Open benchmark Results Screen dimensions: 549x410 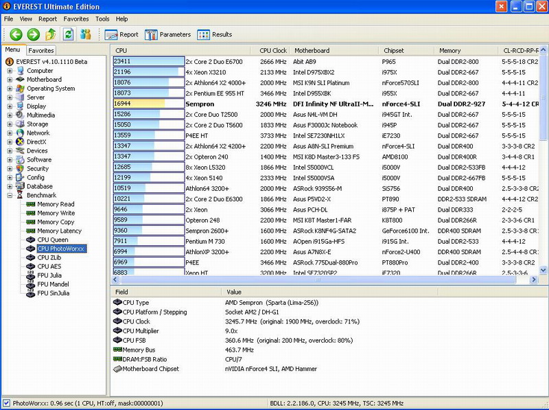[214, 34]
